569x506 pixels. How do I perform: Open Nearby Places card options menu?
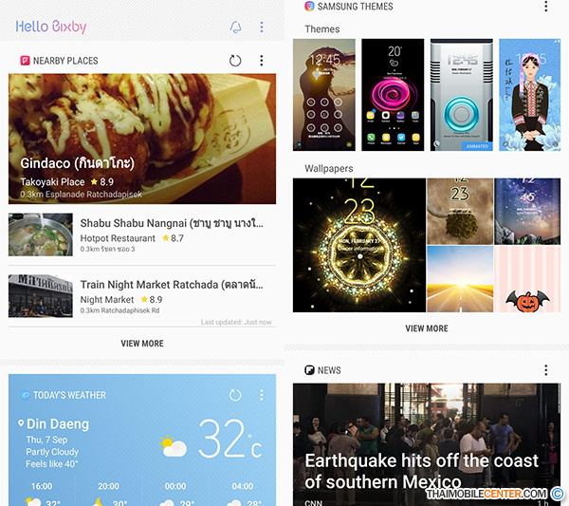click(262, 61)
